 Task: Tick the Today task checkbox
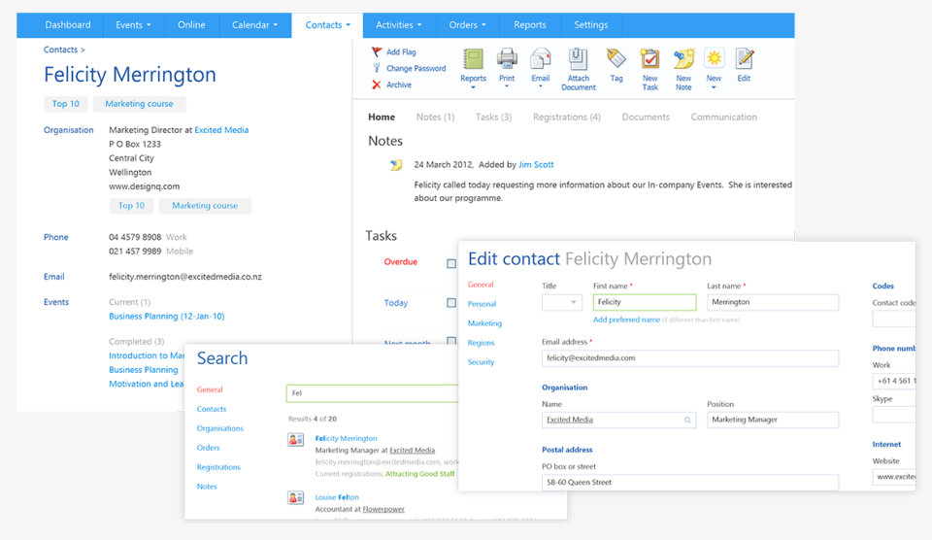tap(451, 303)
